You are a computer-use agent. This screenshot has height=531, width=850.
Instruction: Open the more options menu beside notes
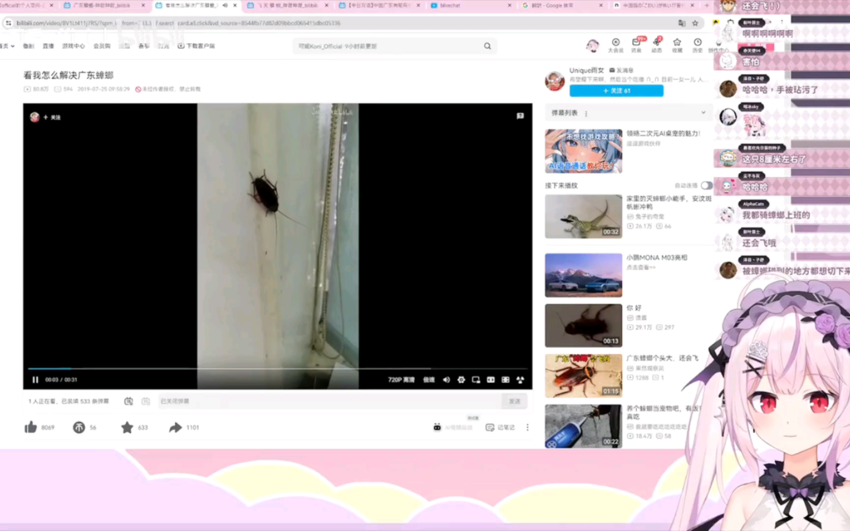pyautogui.click(x=527, y=427)
